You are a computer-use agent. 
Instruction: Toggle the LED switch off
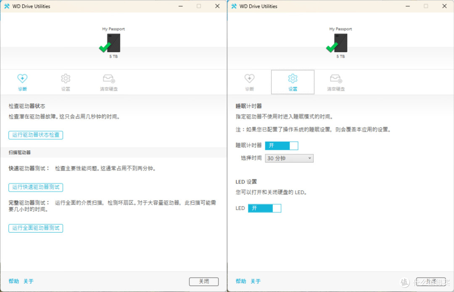point(265,208)
